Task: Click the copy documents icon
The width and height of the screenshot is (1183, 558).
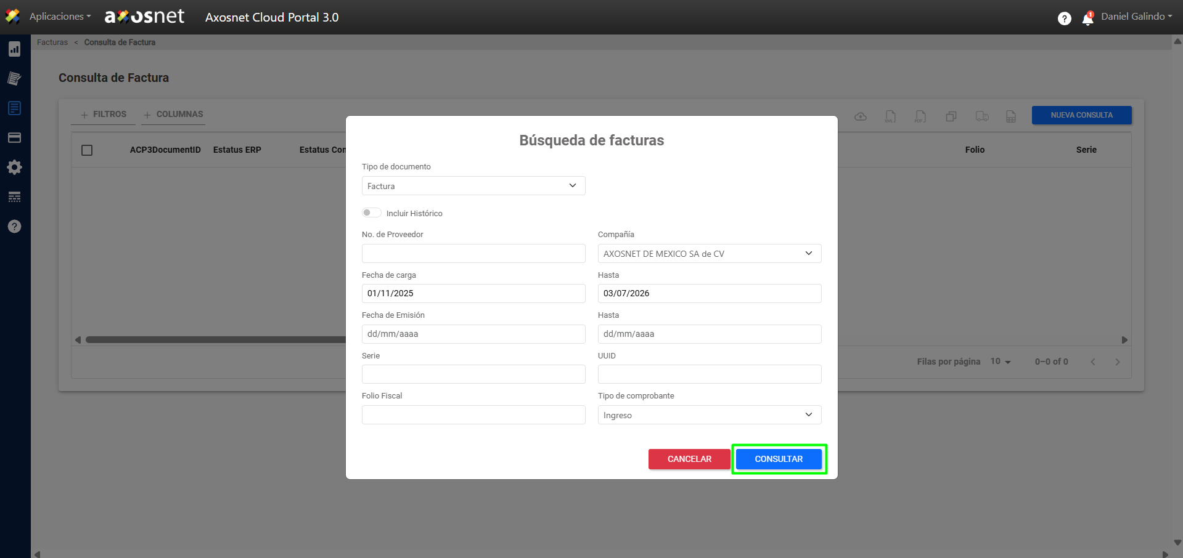Action: point(951,116)
